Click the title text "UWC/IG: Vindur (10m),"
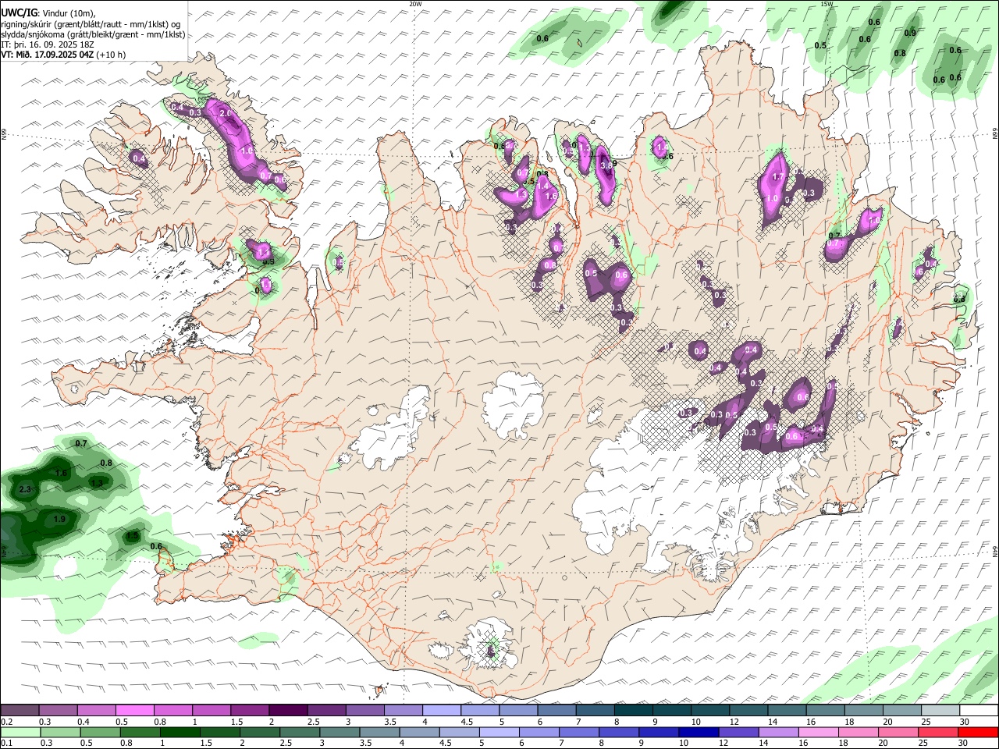Viewport: 999px width, 749px height. click(49, 13)
